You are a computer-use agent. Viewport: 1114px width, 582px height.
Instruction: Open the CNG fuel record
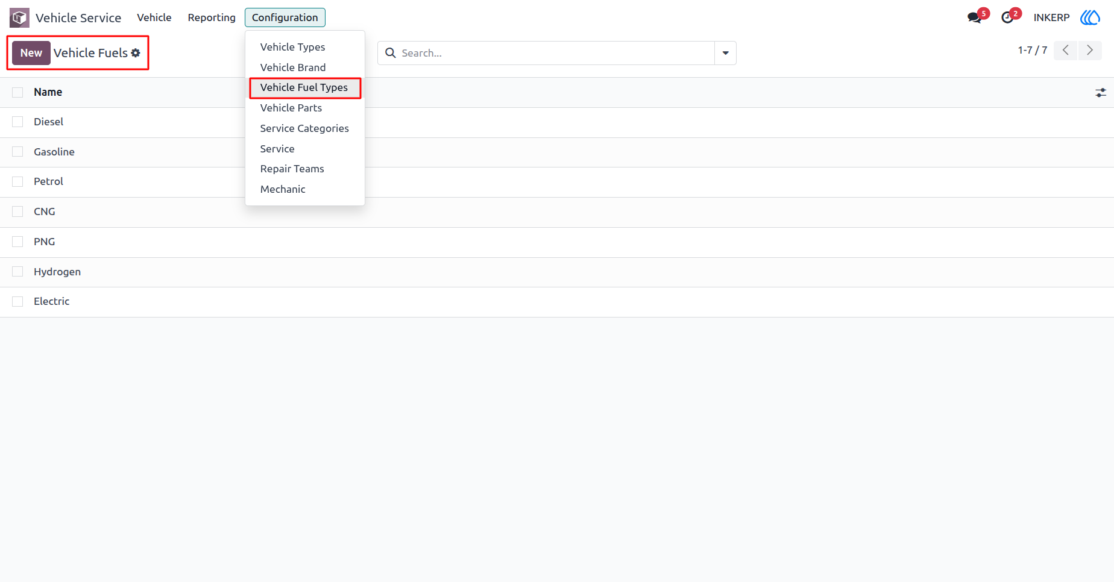[45, 211]
